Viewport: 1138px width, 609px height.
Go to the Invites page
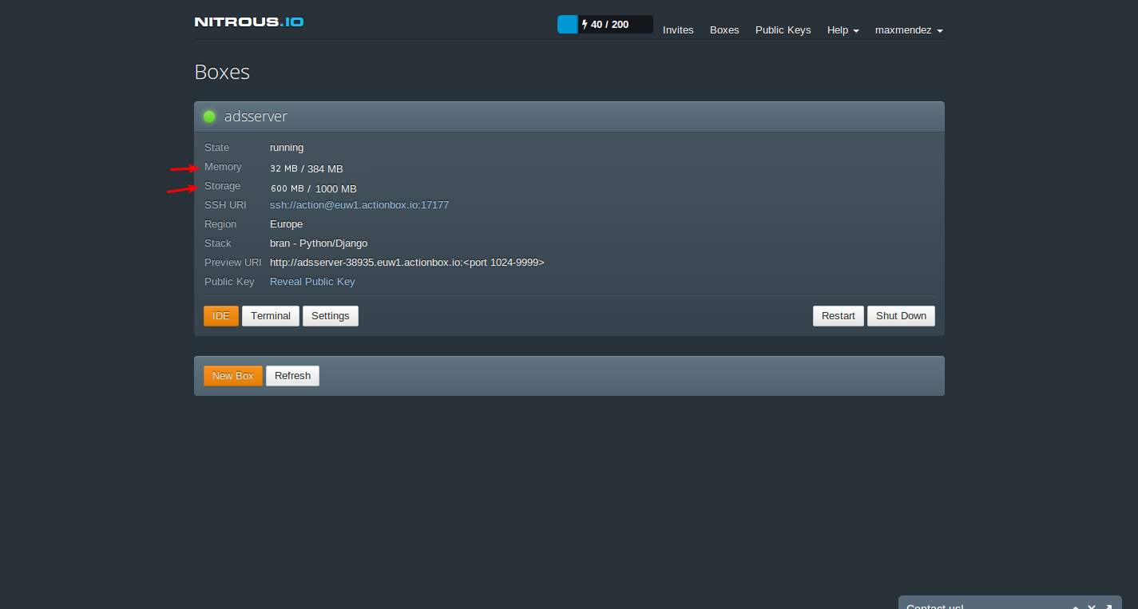pos(678,30)
